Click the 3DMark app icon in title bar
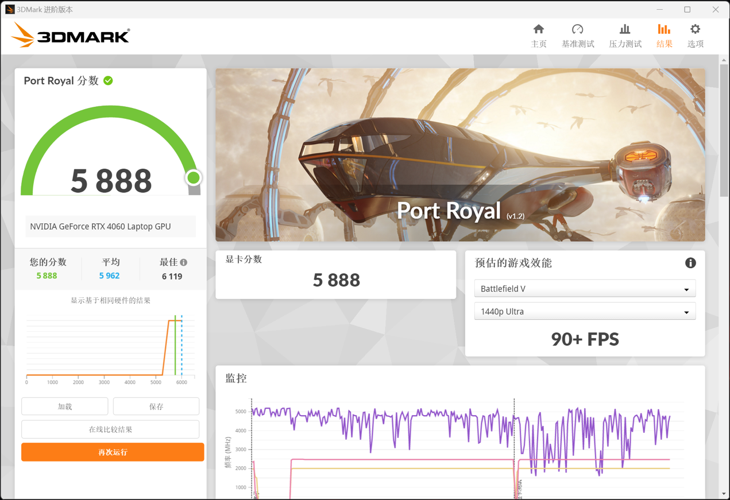The image size is (730, 500). pos(10,9)
